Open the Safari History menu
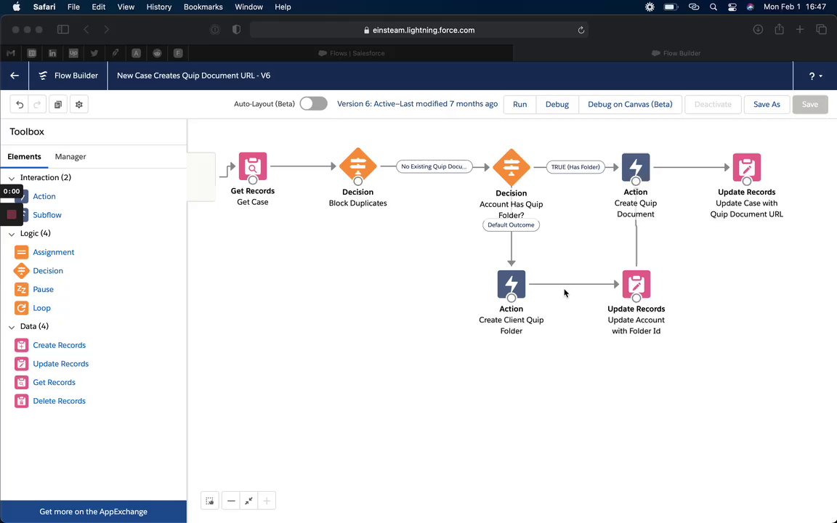837x523 pixels. [x=159, y=7]
